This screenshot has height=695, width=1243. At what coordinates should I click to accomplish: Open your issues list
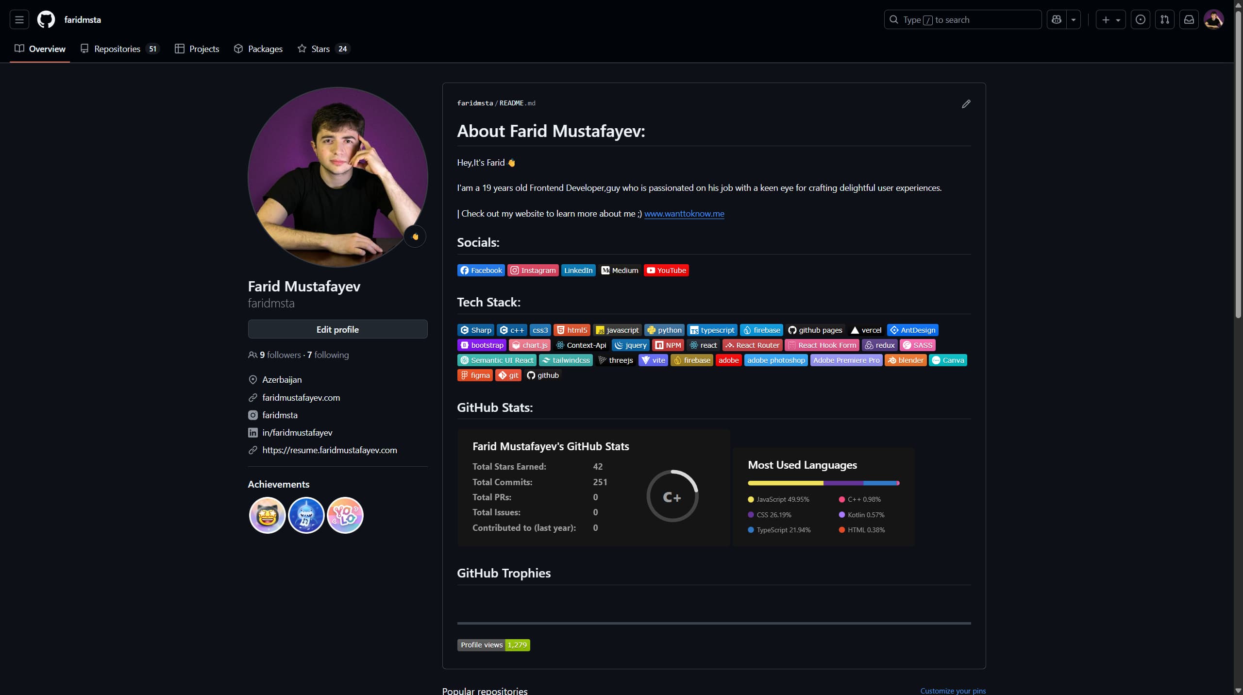[1141, 19]
